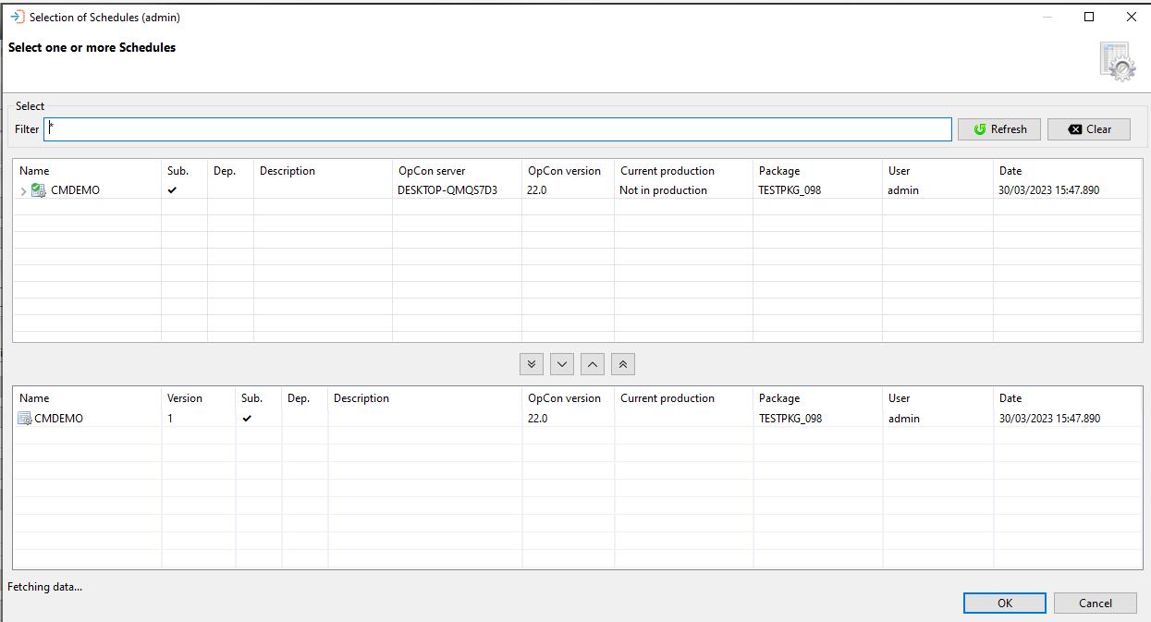Maximize the Selection of Schedules window
1151x622 pixels.
[1089, 17]
